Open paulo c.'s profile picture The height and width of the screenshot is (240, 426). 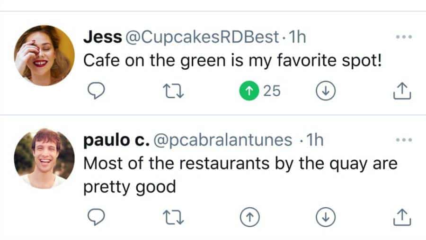point(44,158)
